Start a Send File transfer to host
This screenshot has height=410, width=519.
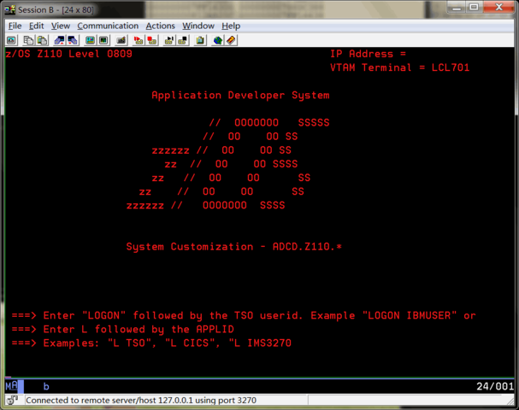coord(60,40)
